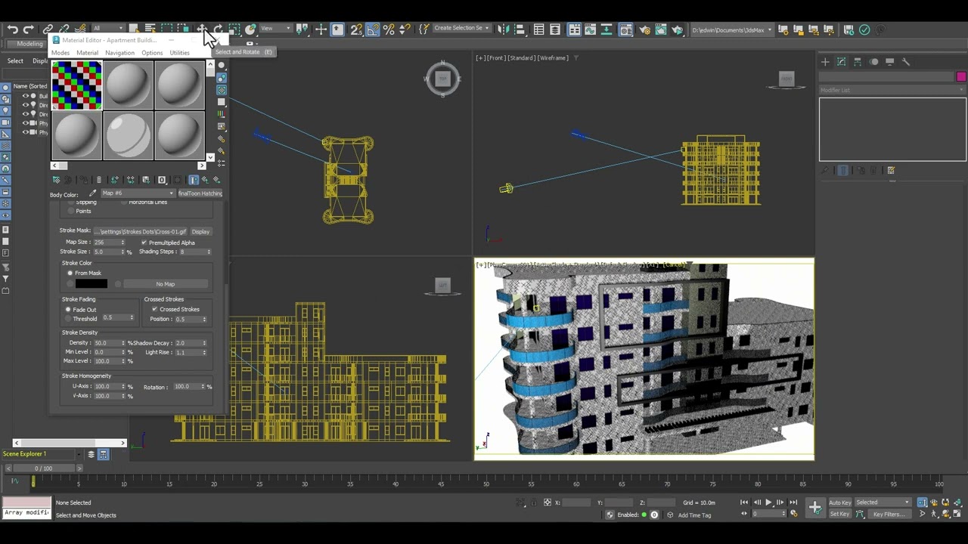Switch to the Modeling ribbon tab

click(30, 44)
